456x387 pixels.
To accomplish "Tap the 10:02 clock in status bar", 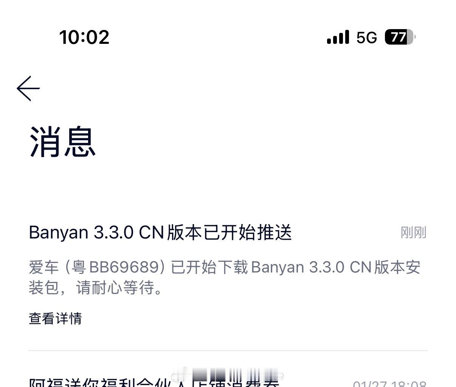I will click(84, 37).
